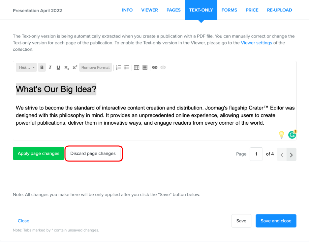Screen dimensions: 309x242
Task: Click Remove Format in the toolbar
Action: (x=95, y=67)
